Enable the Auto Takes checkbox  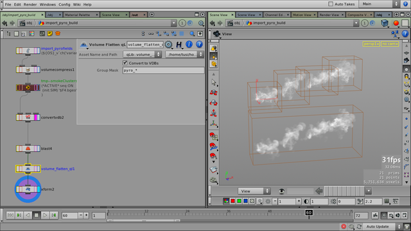331,4
